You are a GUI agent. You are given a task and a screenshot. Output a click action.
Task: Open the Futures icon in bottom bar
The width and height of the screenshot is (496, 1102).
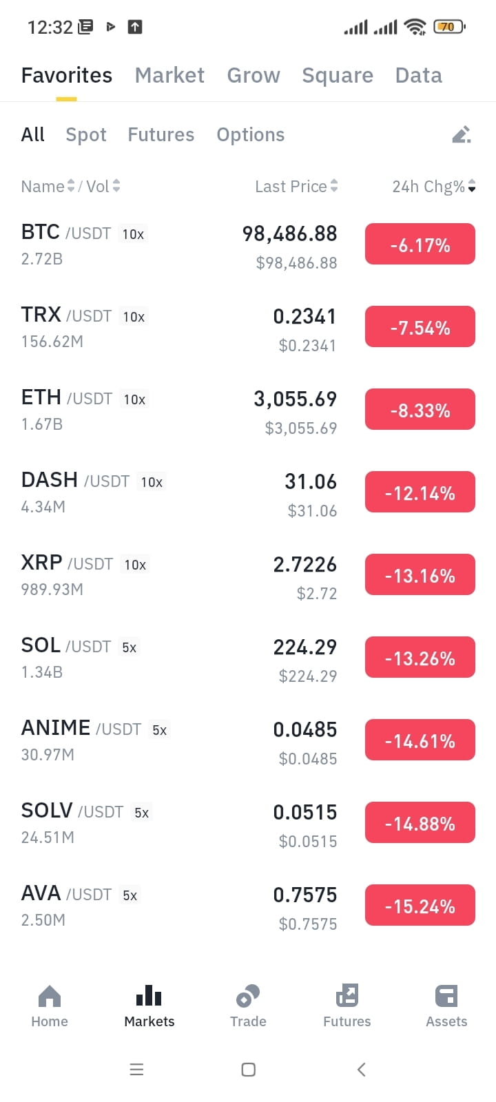click(x=347, y=996)
